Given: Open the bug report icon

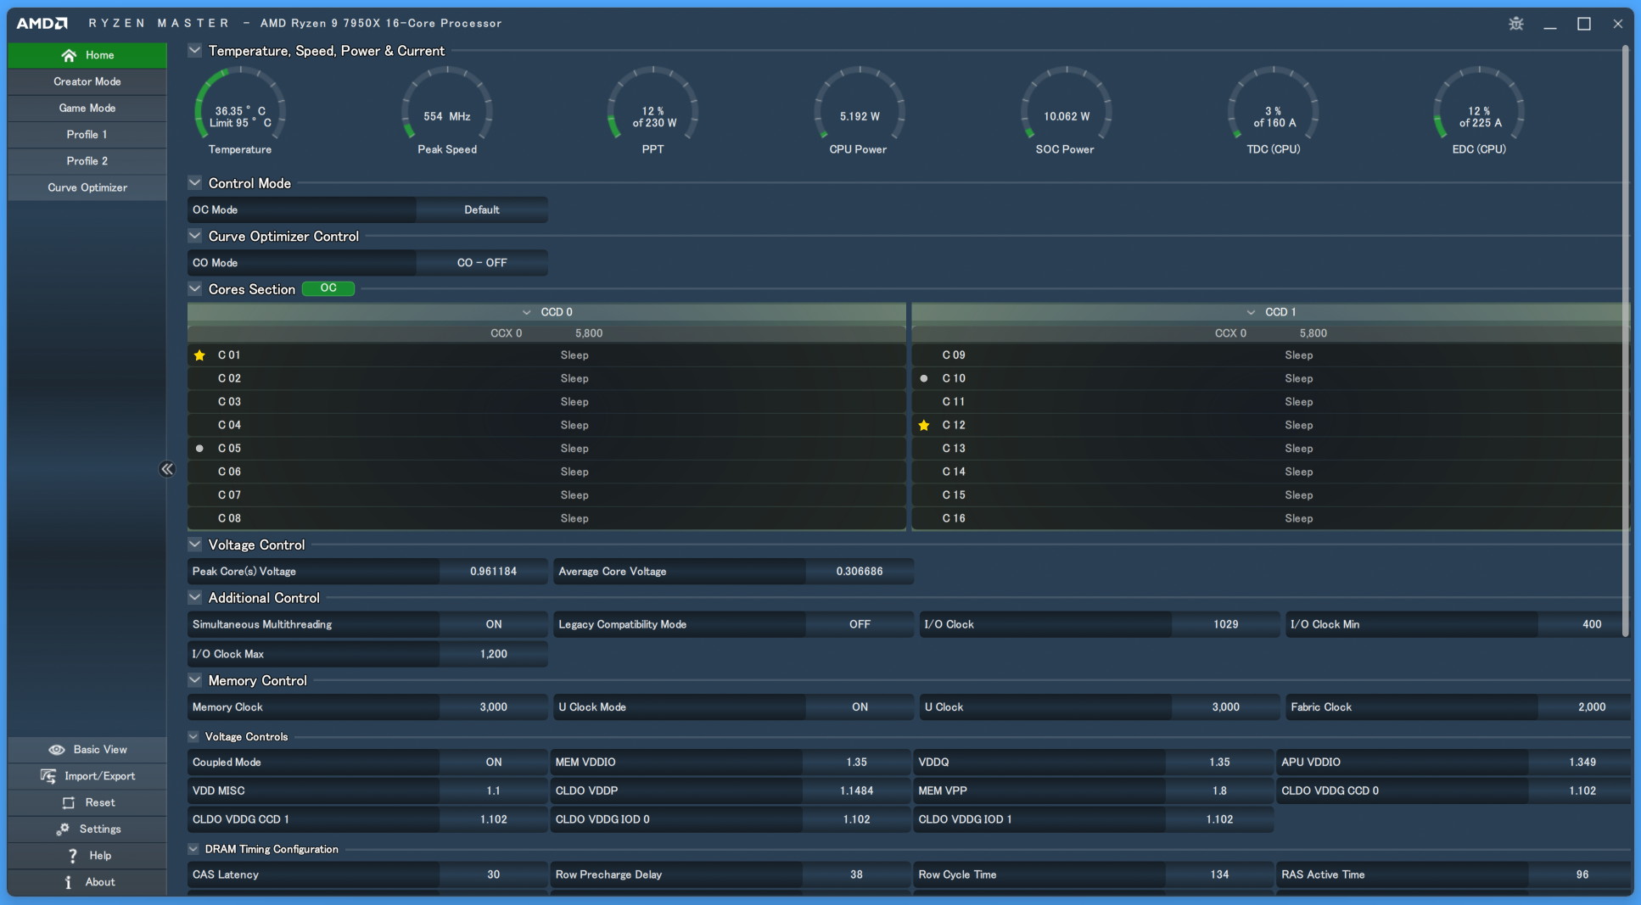Looking at the screenshot, I should [1516, 24].
